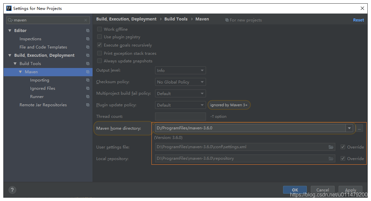Click the icon beside Ignored Files
This screenshot has width=371, height=201.
point(88,88)
